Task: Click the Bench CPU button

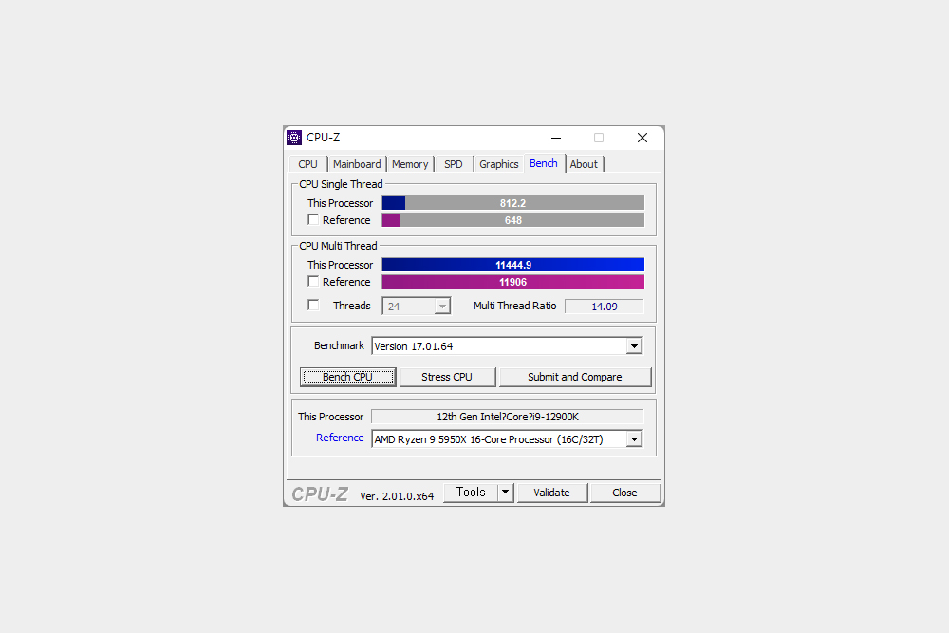Action: tap(347, 377)
